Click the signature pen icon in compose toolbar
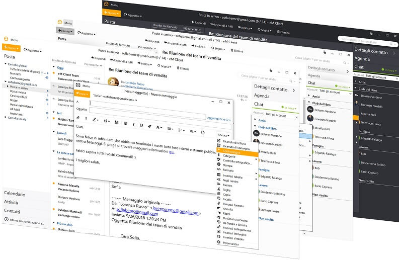 (x=95, y=120)
